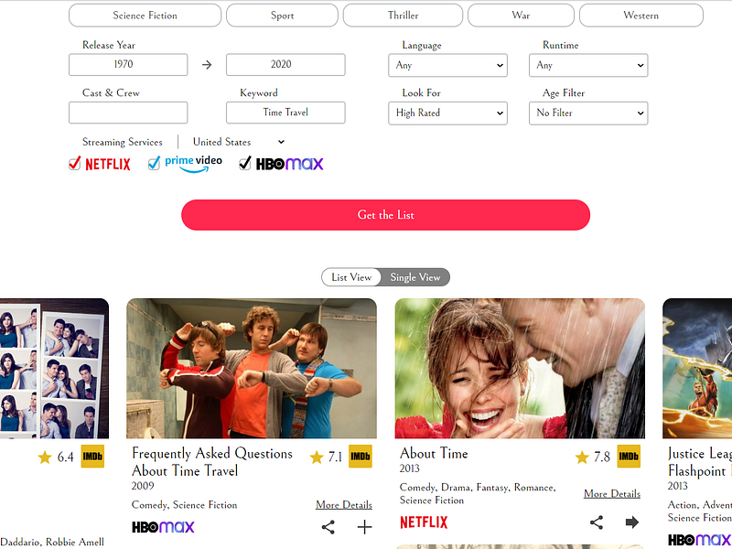Click the Comedy, Science Fiction genre text
The height and width of the screenshot is (549, 732).
pos(185,505)
